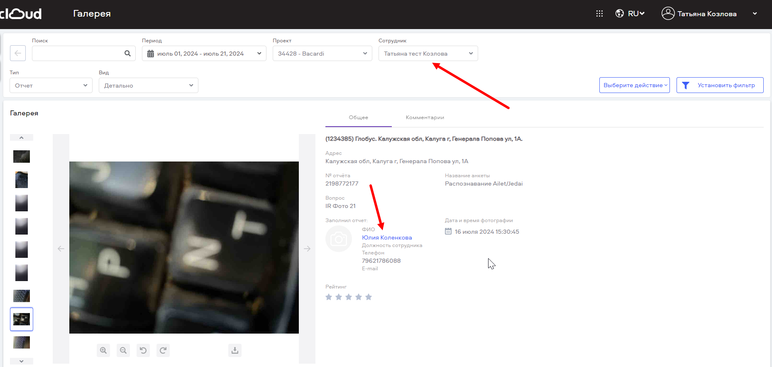Open the Вид dropdown set to Детально
The width and height of the screenshot is (772, 367).
pos(148,86)
